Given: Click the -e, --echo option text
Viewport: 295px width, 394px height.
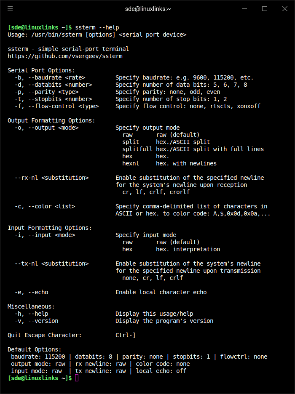Looking at the screenshot, I should click(x=31, y=293).
